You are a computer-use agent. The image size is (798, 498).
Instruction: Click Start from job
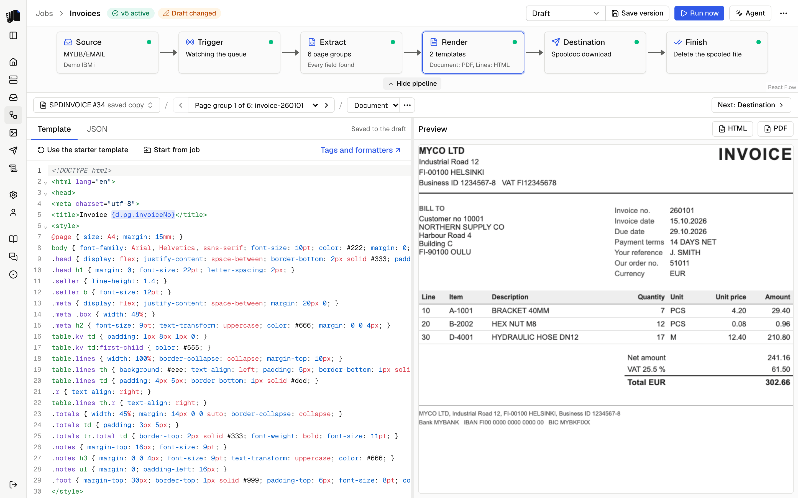(x=172, y=150)
